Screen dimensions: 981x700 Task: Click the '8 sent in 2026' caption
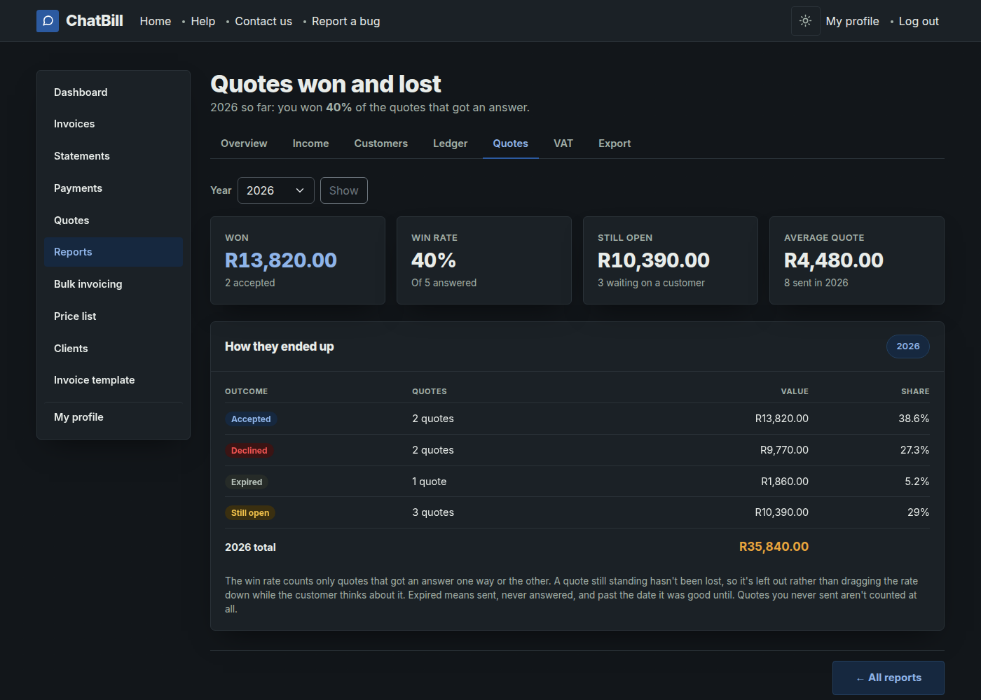(x=816, y=283)
